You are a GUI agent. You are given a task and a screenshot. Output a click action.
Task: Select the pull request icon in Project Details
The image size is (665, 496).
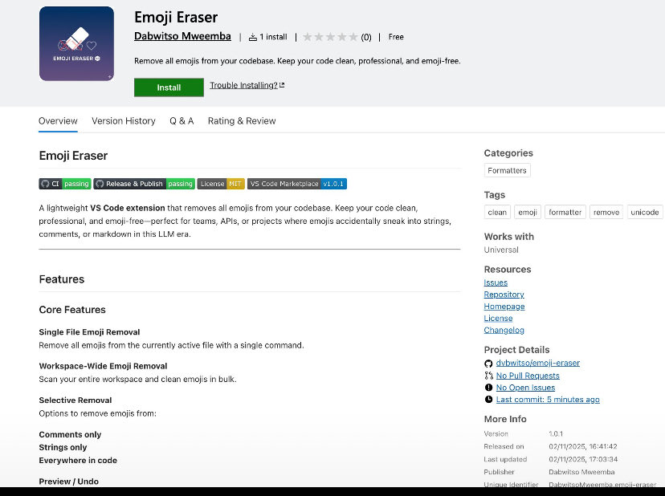(489, 375)
